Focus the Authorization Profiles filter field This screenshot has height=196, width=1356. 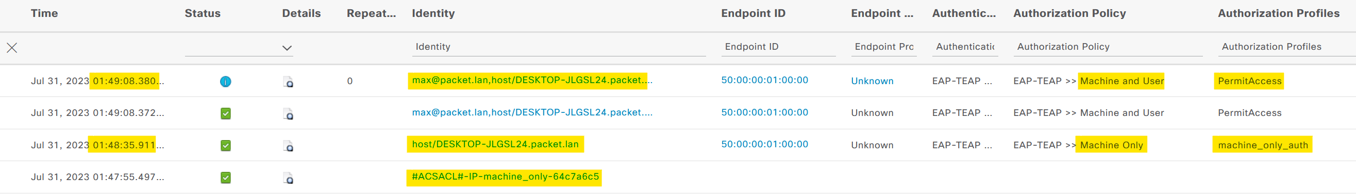(1286, 47)
